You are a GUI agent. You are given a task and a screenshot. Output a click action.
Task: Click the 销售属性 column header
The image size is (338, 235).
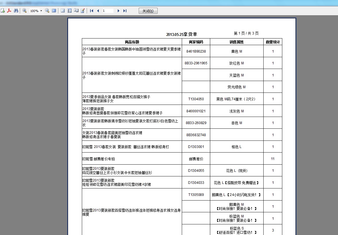tap(237, 42)
